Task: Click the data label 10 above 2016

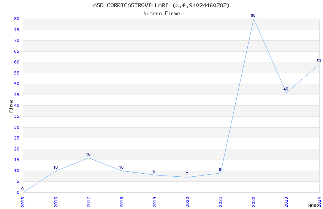Action: [x=55, y=168]
